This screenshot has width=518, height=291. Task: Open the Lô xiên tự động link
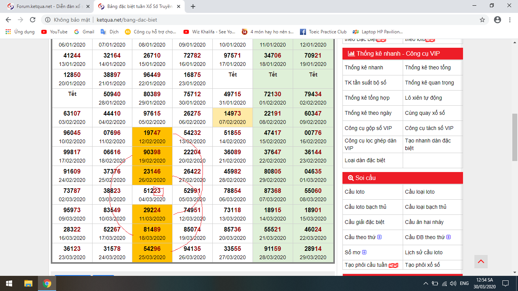click(423, 98)
